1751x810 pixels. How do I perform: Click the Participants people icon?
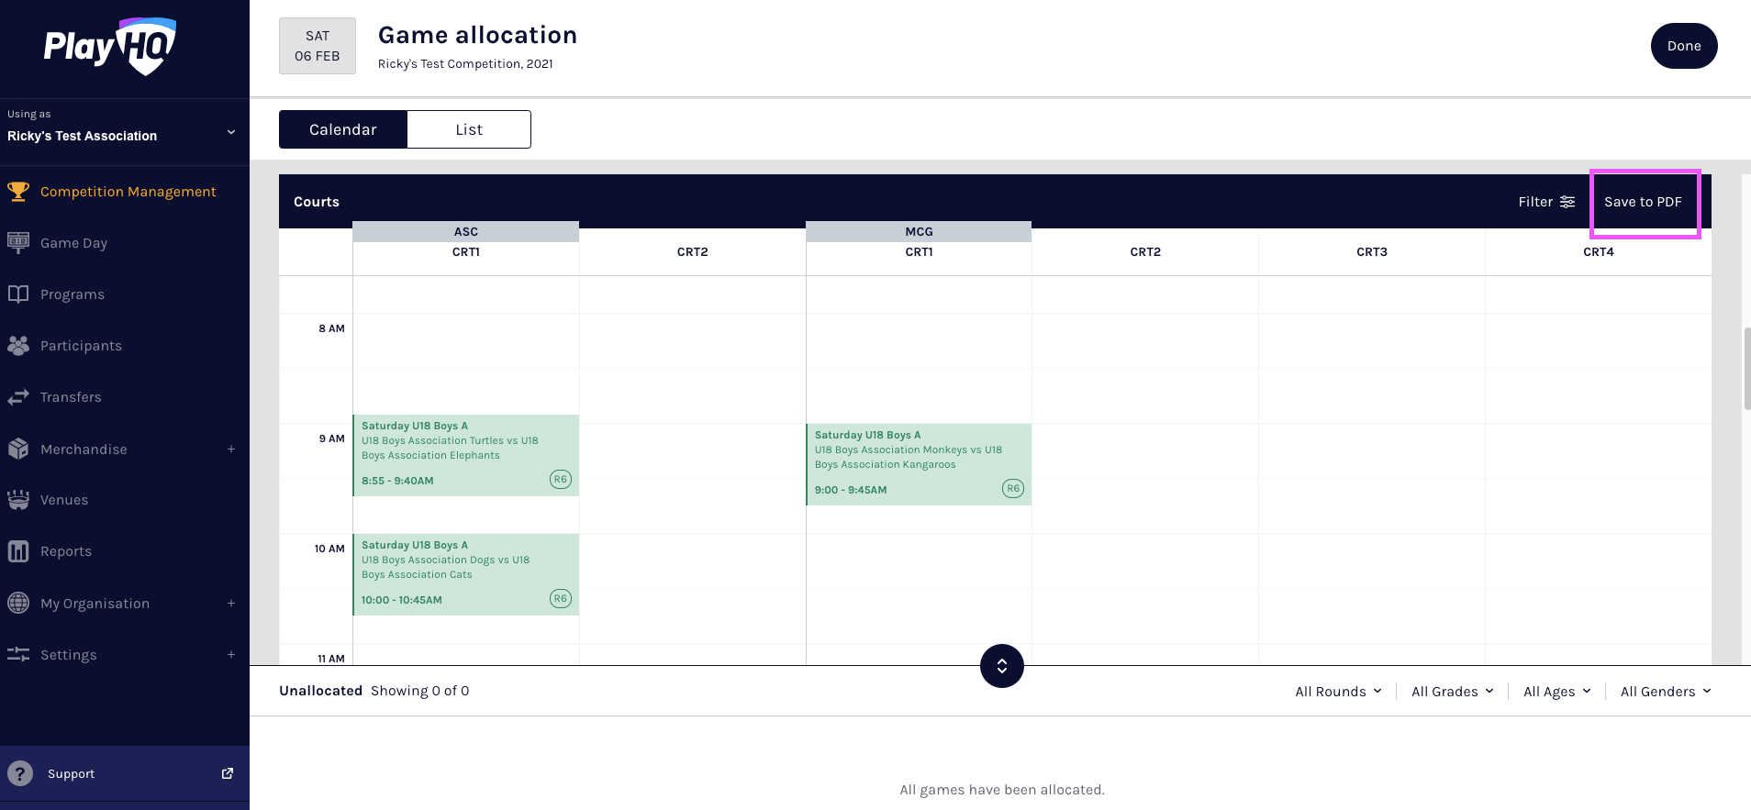(18, 346)
